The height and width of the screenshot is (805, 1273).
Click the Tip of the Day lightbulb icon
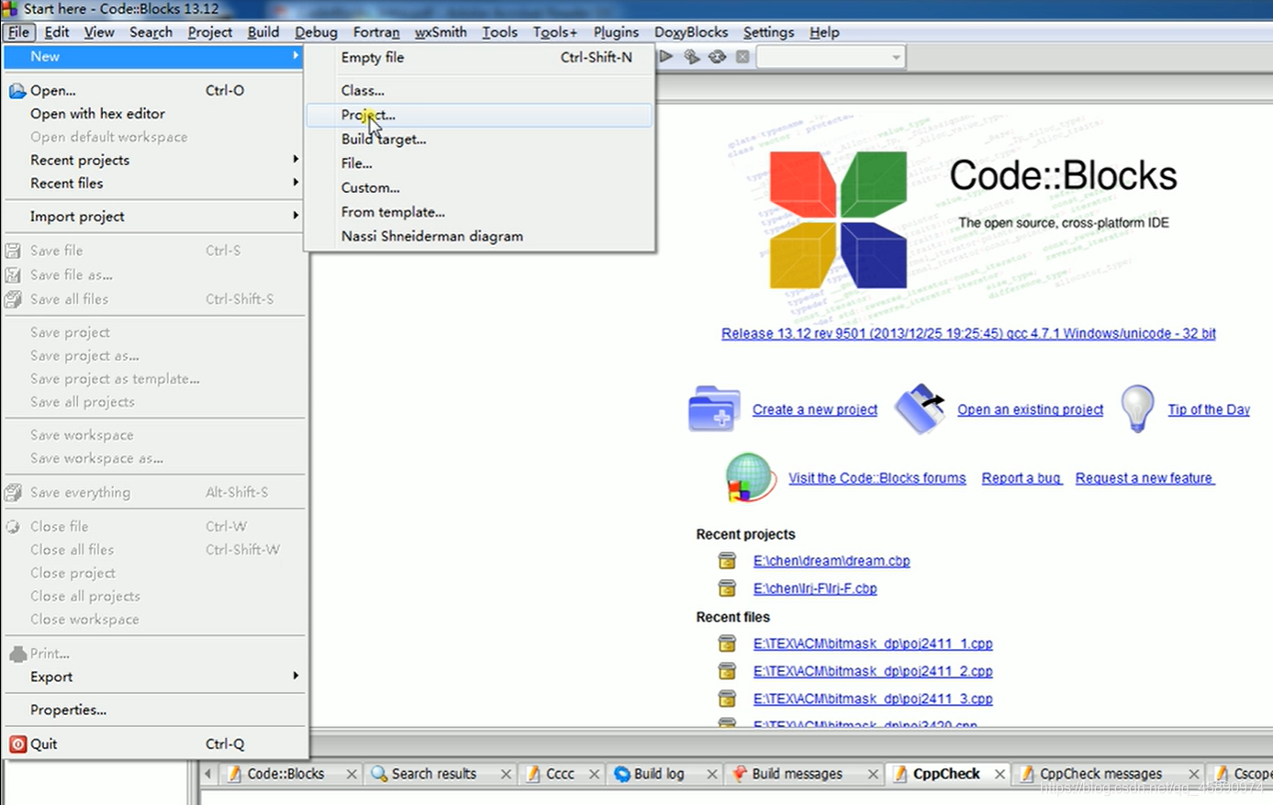pos(1137,408)
